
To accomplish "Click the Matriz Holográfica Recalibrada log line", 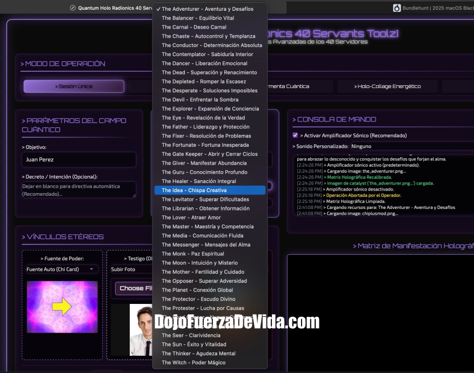I will pos(344,177).
